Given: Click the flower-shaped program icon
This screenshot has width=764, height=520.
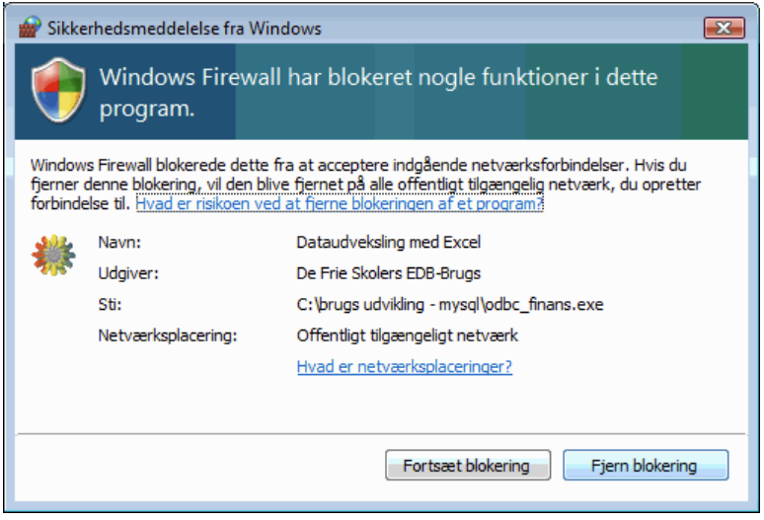Looking at the screenshot, I should pyautogui.click(x=53, y=256).
